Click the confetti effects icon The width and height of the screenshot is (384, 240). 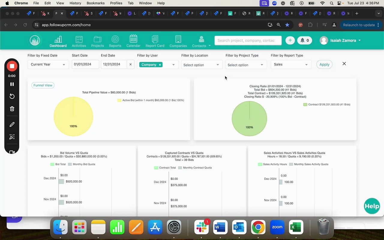[12, 137]
